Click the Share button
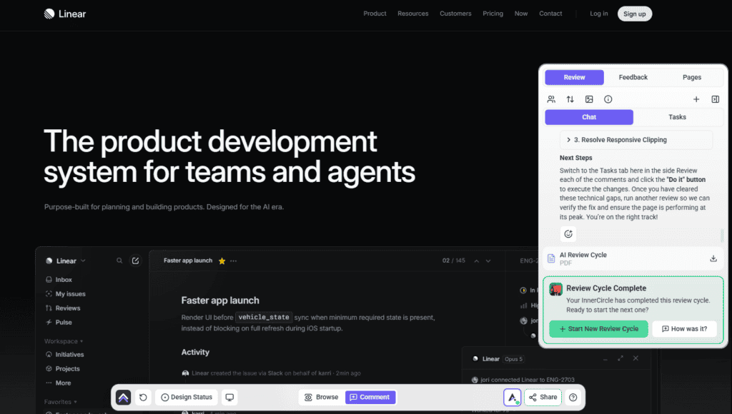 (543, 397)
